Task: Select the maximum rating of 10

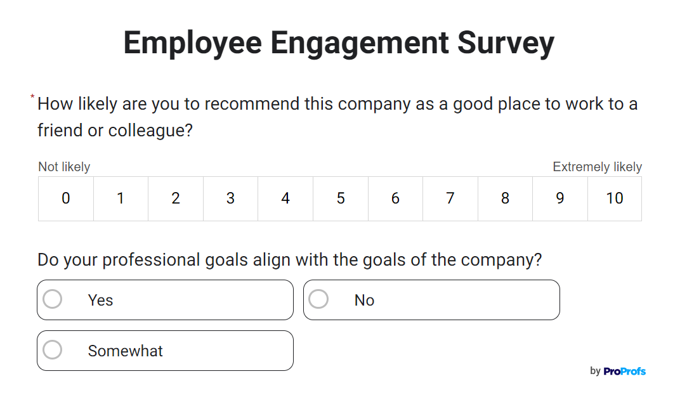Action: coord(614,198)
